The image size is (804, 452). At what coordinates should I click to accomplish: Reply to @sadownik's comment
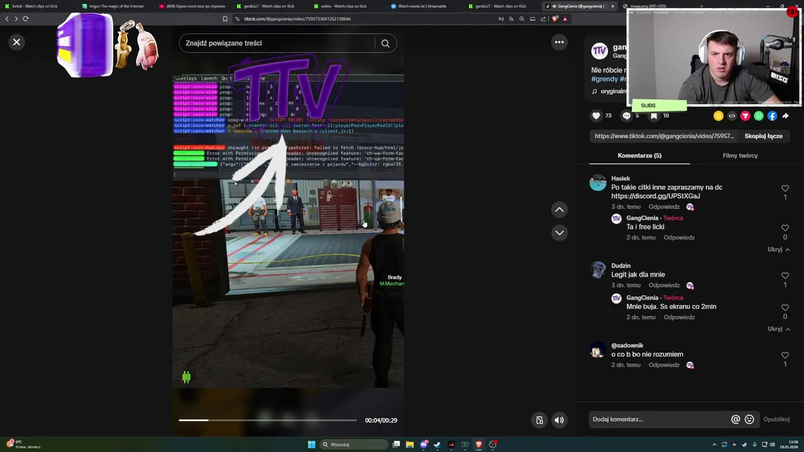664,365
